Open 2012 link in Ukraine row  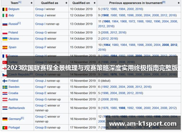105,39
